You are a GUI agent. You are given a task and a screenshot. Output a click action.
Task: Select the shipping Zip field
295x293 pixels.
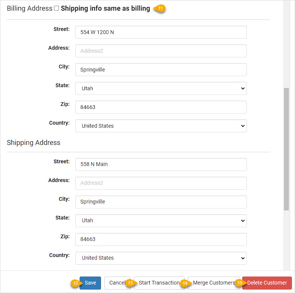click(161, 239)
